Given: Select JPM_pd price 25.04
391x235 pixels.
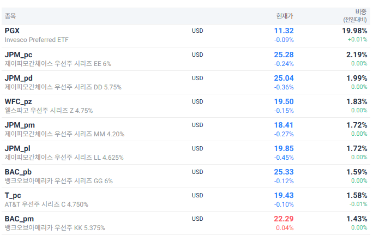Looking at the screenshot, I should (284, 78).
